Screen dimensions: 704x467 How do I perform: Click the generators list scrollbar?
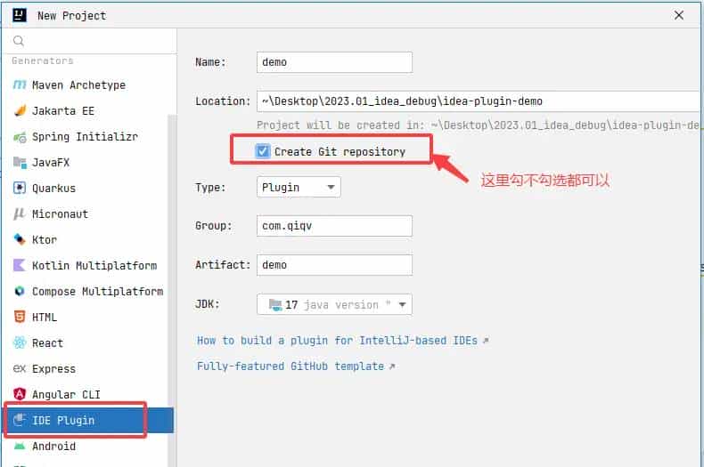[x=172, y=290]
